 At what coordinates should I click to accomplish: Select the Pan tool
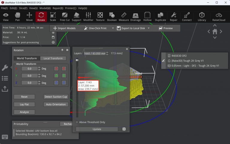17,17
